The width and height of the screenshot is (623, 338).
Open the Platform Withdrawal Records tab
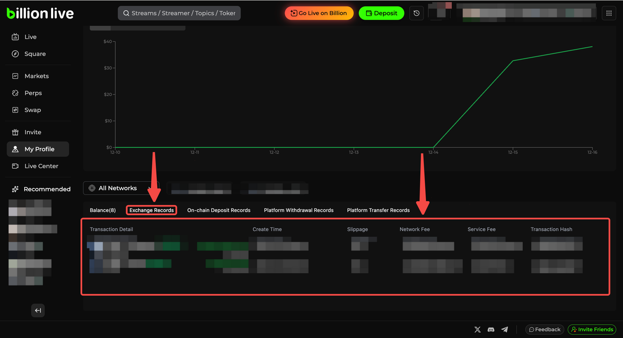pyautogui.click(x=298, y=210)
